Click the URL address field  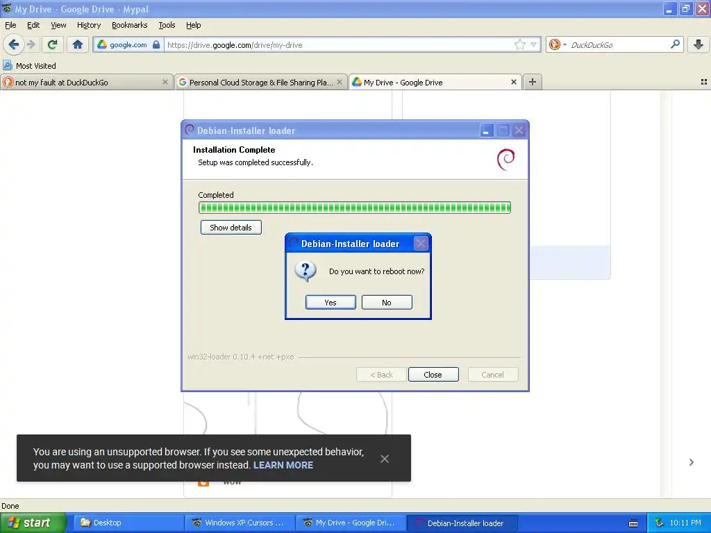coord(338,45)
